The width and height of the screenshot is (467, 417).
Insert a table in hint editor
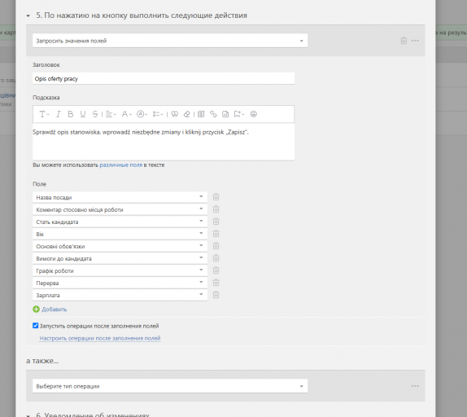(x=201, y=114)
